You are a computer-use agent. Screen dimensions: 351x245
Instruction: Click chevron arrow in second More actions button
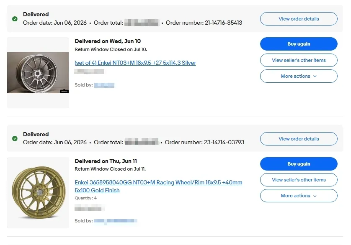[x=315, y=196]
